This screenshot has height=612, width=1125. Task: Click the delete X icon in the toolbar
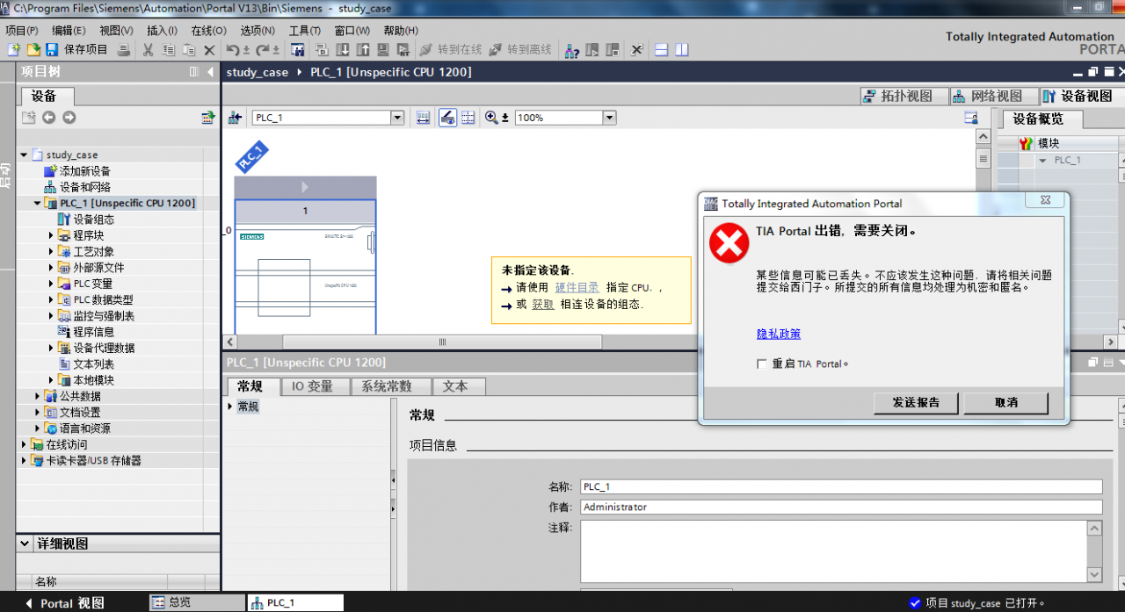click(x=209, y=50)
